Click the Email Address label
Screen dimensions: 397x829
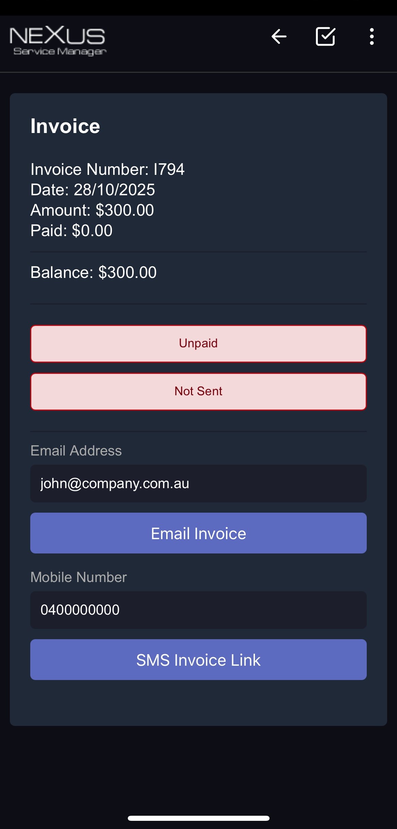tap(76, 451)
